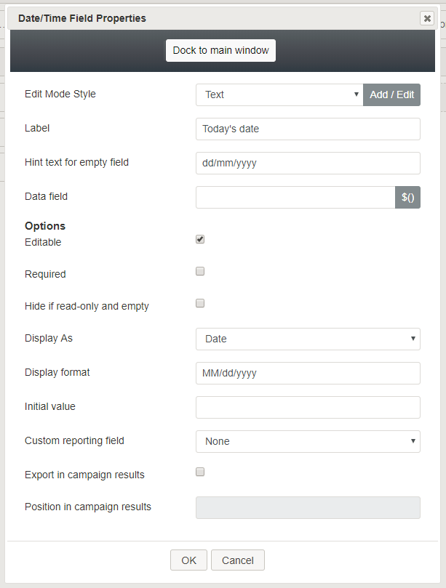Open the Add / Edit style button
Screen dimensions: 446x588
(391, 95)
